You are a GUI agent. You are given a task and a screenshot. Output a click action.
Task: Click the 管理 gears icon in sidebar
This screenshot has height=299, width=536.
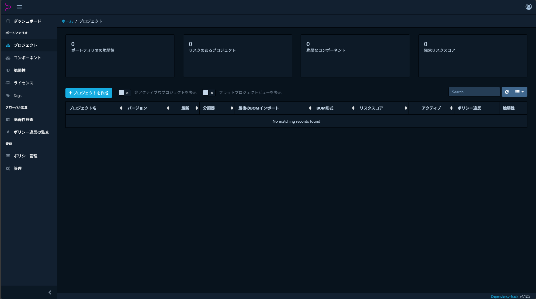pos(8,169)
